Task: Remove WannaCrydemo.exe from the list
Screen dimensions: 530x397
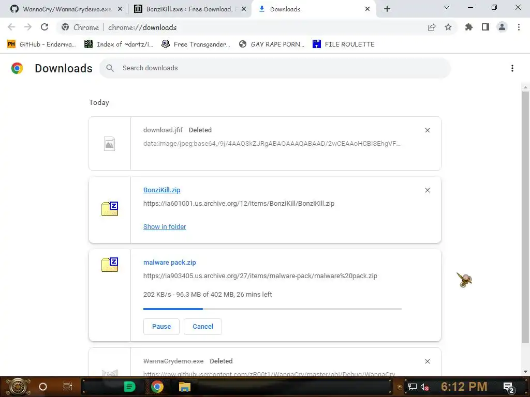Action: tap(428, 361)
